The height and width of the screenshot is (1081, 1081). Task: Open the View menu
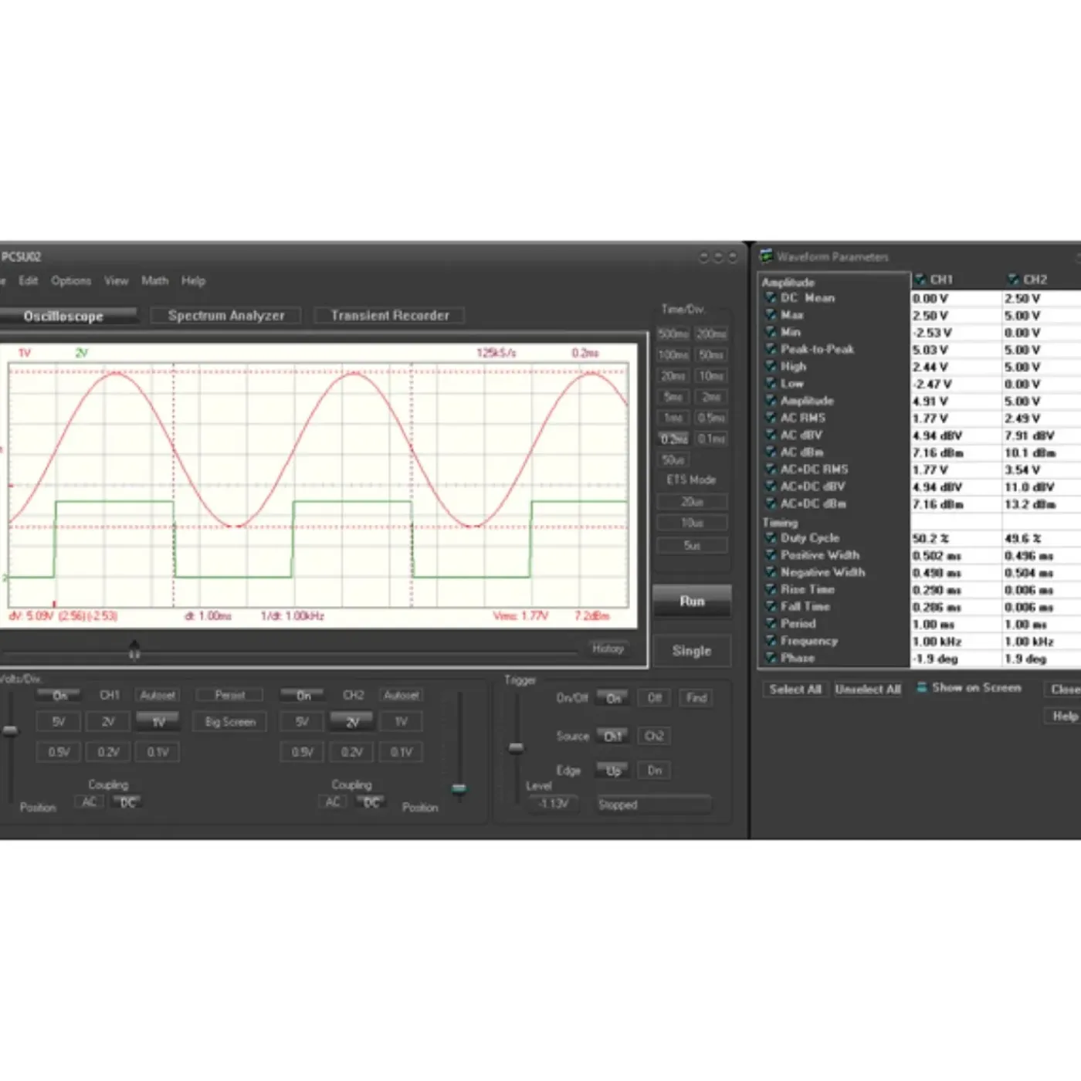pyautogui.click(x=116, y=280)
